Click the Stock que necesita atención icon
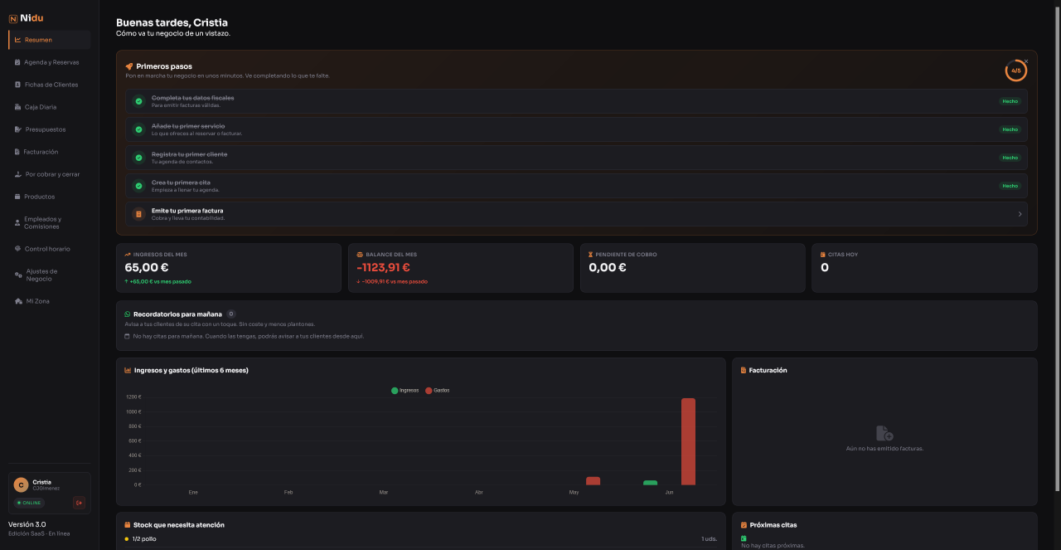This screenshot has height=550, width=1061. [128, 524]
